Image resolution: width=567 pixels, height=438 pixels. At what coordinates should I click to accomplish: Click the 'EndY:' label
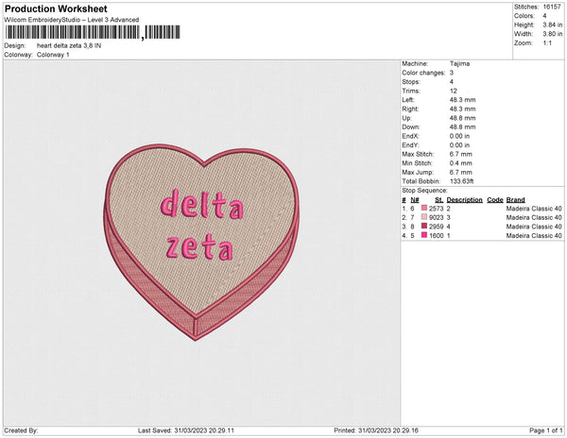(x=410, y=145)
